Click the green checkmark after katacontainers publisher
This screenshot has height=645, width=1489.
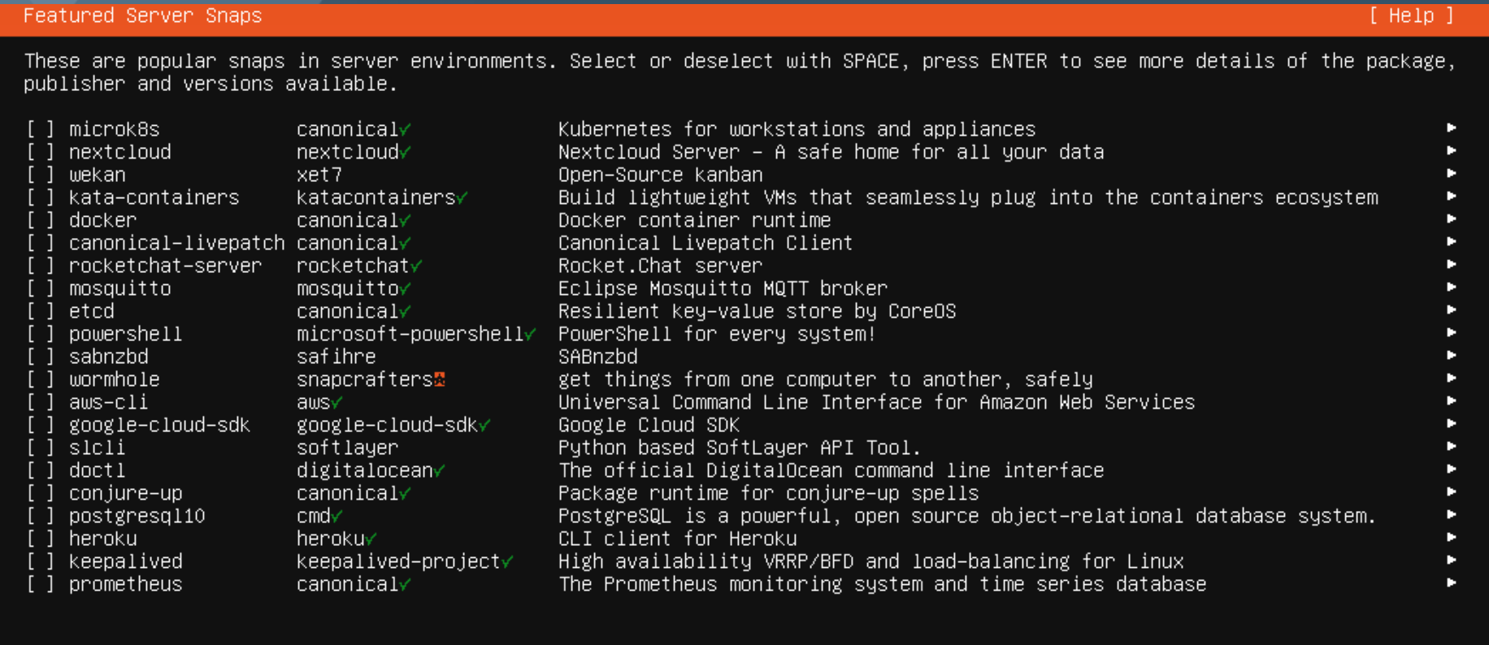(x=462, y=197)
